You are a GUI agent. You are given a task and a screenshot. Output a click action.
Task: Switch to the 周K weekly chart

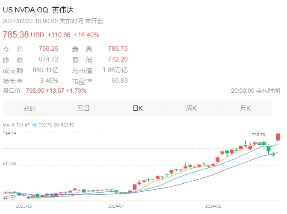coord(192,108)
